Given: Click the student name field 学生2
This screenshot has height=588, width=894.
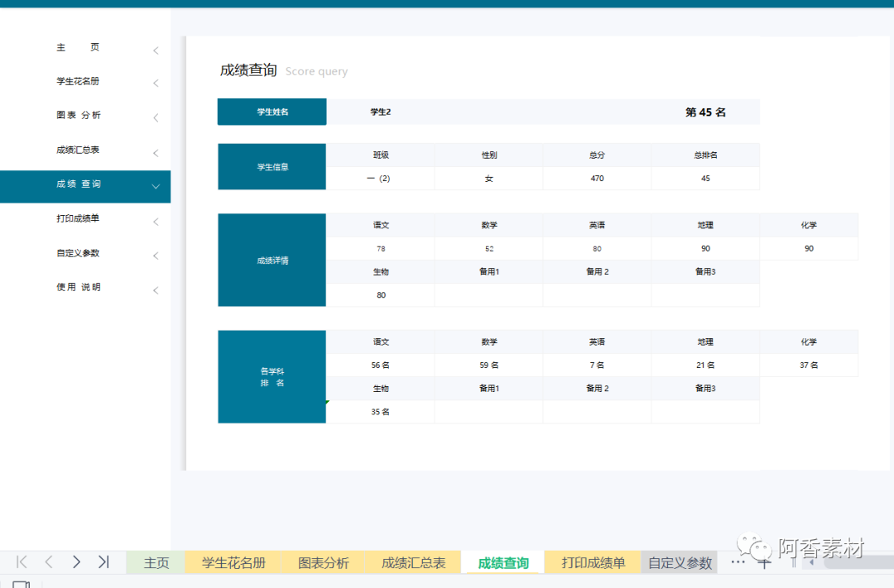Looking at the screenshot, I should point(380,112).
